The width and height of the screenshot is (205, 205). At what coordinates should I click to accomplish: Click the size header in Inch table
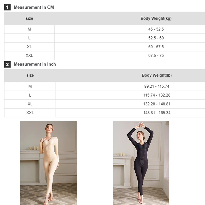(x=30, y=75)
